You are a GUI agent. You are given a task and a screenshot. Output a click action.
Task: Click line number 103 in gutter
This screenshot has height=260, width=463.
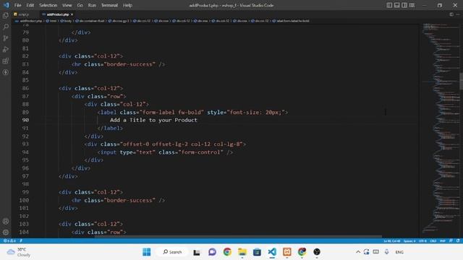tap(24, 224)
